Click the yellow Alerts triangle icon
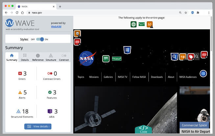215x136 pixels. (x=20, y=92)
